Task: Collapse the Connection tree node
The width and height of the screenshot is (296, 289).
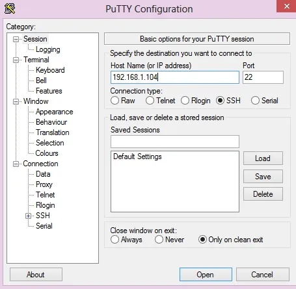Action: tap(16, 164)
